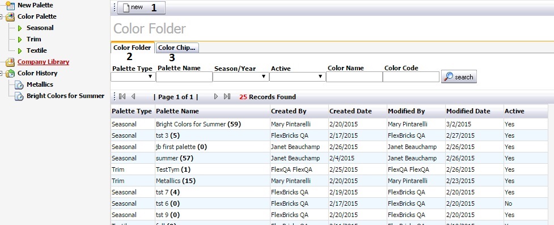554x225 pixels.
Task: Open the Active filter dropdown
Action: [297, 77]
